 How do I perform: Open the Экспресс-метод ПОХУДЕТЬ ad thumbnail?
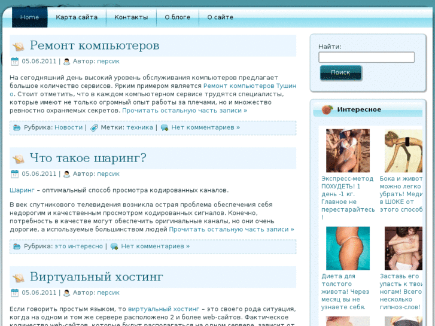click(348, 151)
